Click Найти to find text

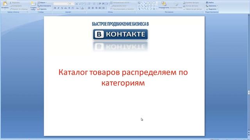pyautogui.click(x=210, y=3)
